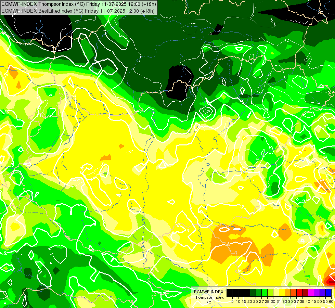Screen dimensions: 335x308
Task: Click the dark red 39–40 legend swatch
Action: (x=305, y=293)
